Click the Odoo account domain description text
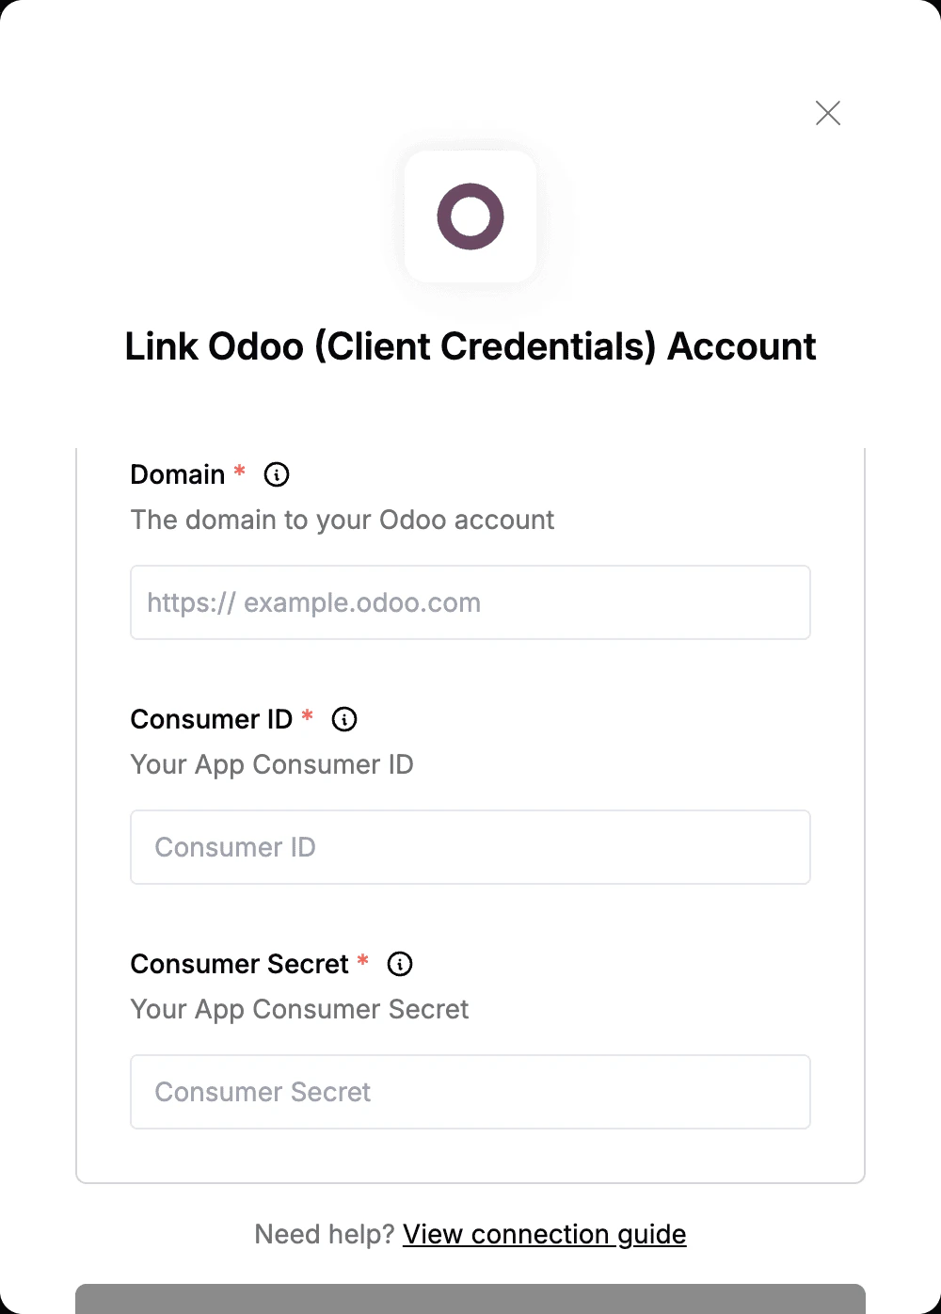941x1314 pixels. 343,520
